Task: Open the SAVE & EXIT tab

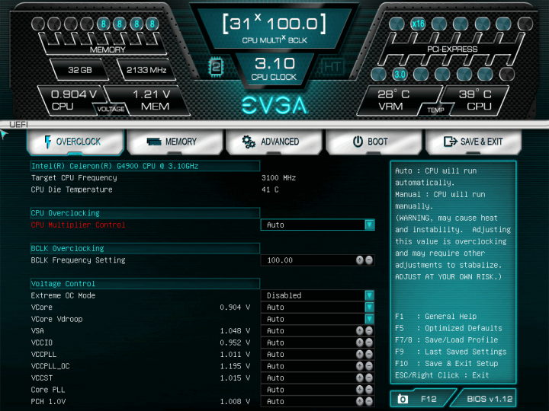Action: 474,142
